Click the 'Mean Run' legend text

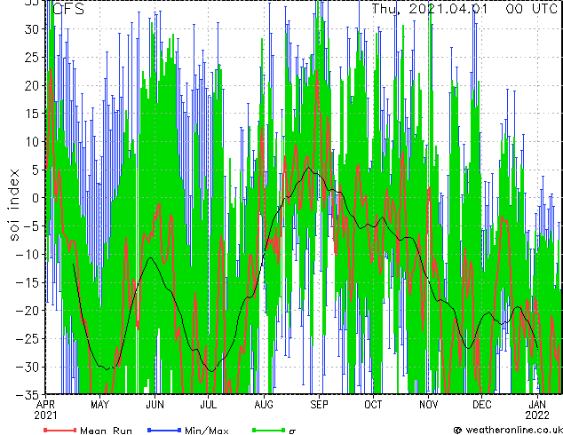tap(106, 431)
